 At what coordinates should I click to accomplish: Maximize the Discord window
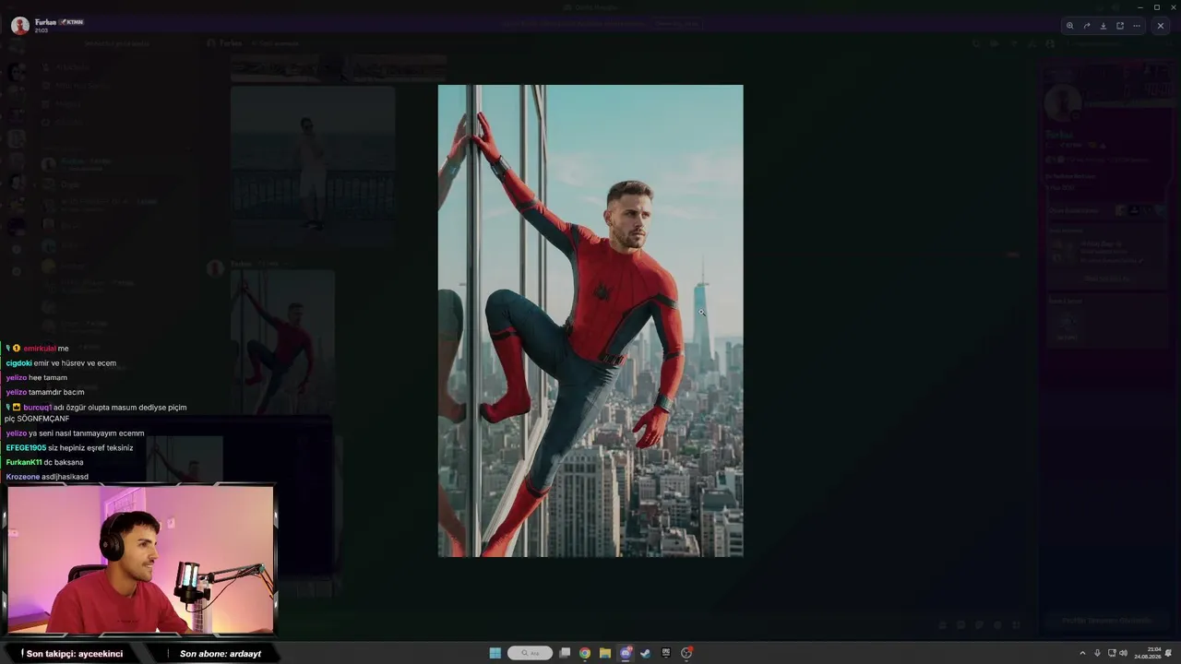(1157, 7)
